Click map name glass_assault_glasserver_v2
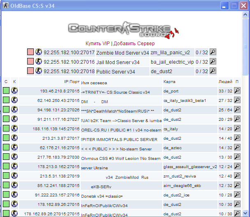The image size is (250, 217). 190,167
